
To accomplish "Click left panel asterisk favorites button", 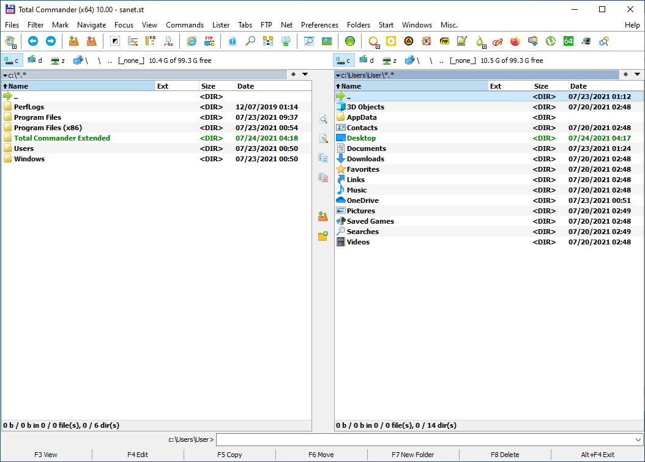I will 293,75.
